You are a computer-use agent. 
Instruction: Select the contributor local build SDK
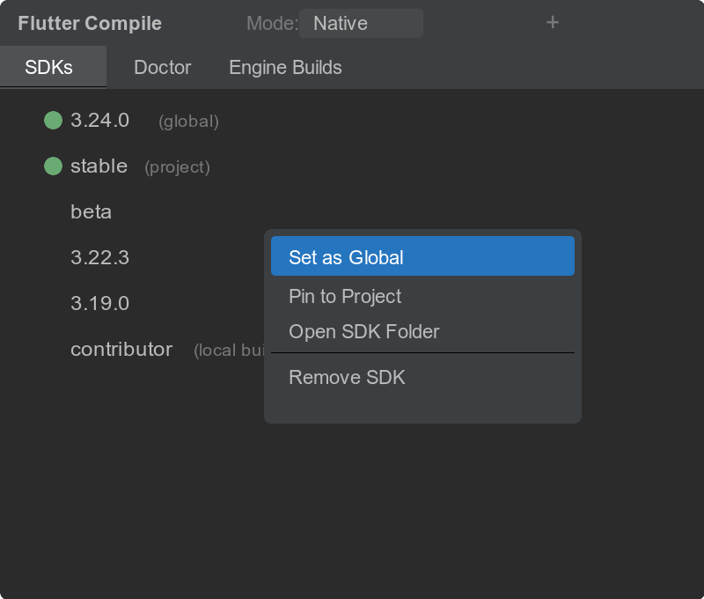[121, 349]
